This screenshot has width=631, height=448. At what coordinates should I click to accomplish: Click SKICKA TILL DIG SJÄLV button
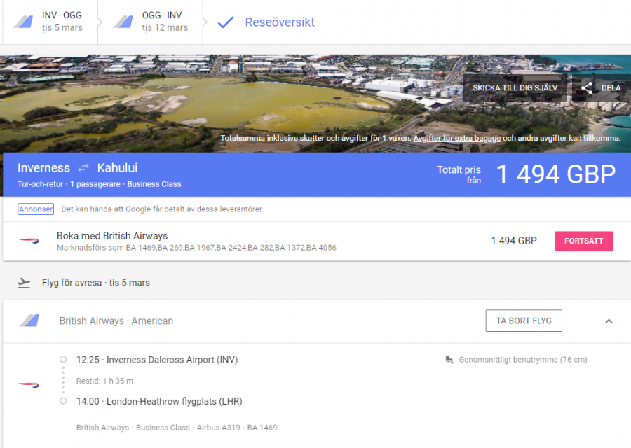[515, 88]
